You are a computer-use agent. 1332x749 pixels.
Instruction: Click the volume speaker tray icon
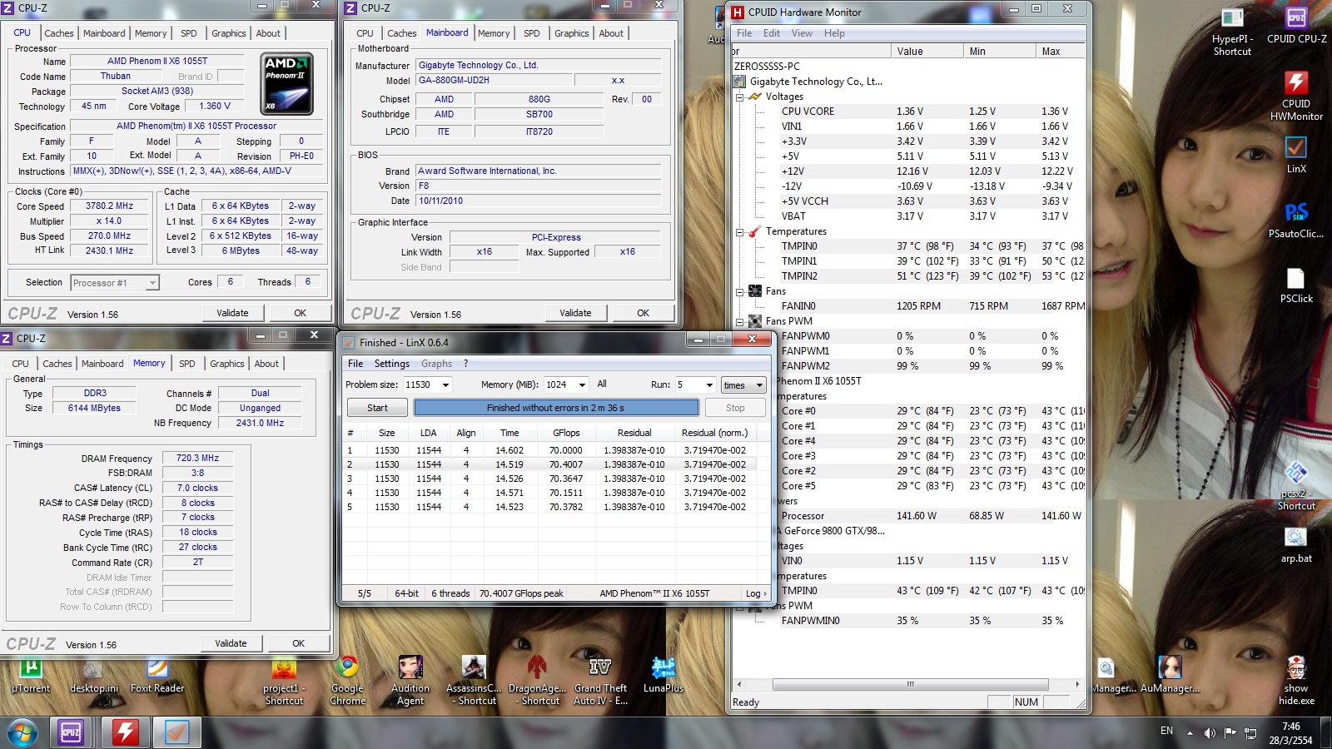(1210, 733)
